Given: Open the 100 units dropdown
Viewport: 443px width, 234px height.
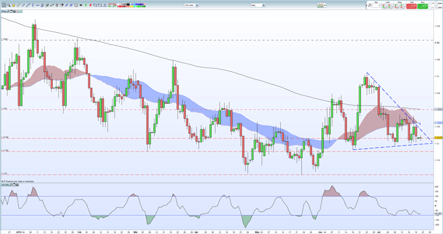Looking at the screenshot, I should tap(192, 5).
